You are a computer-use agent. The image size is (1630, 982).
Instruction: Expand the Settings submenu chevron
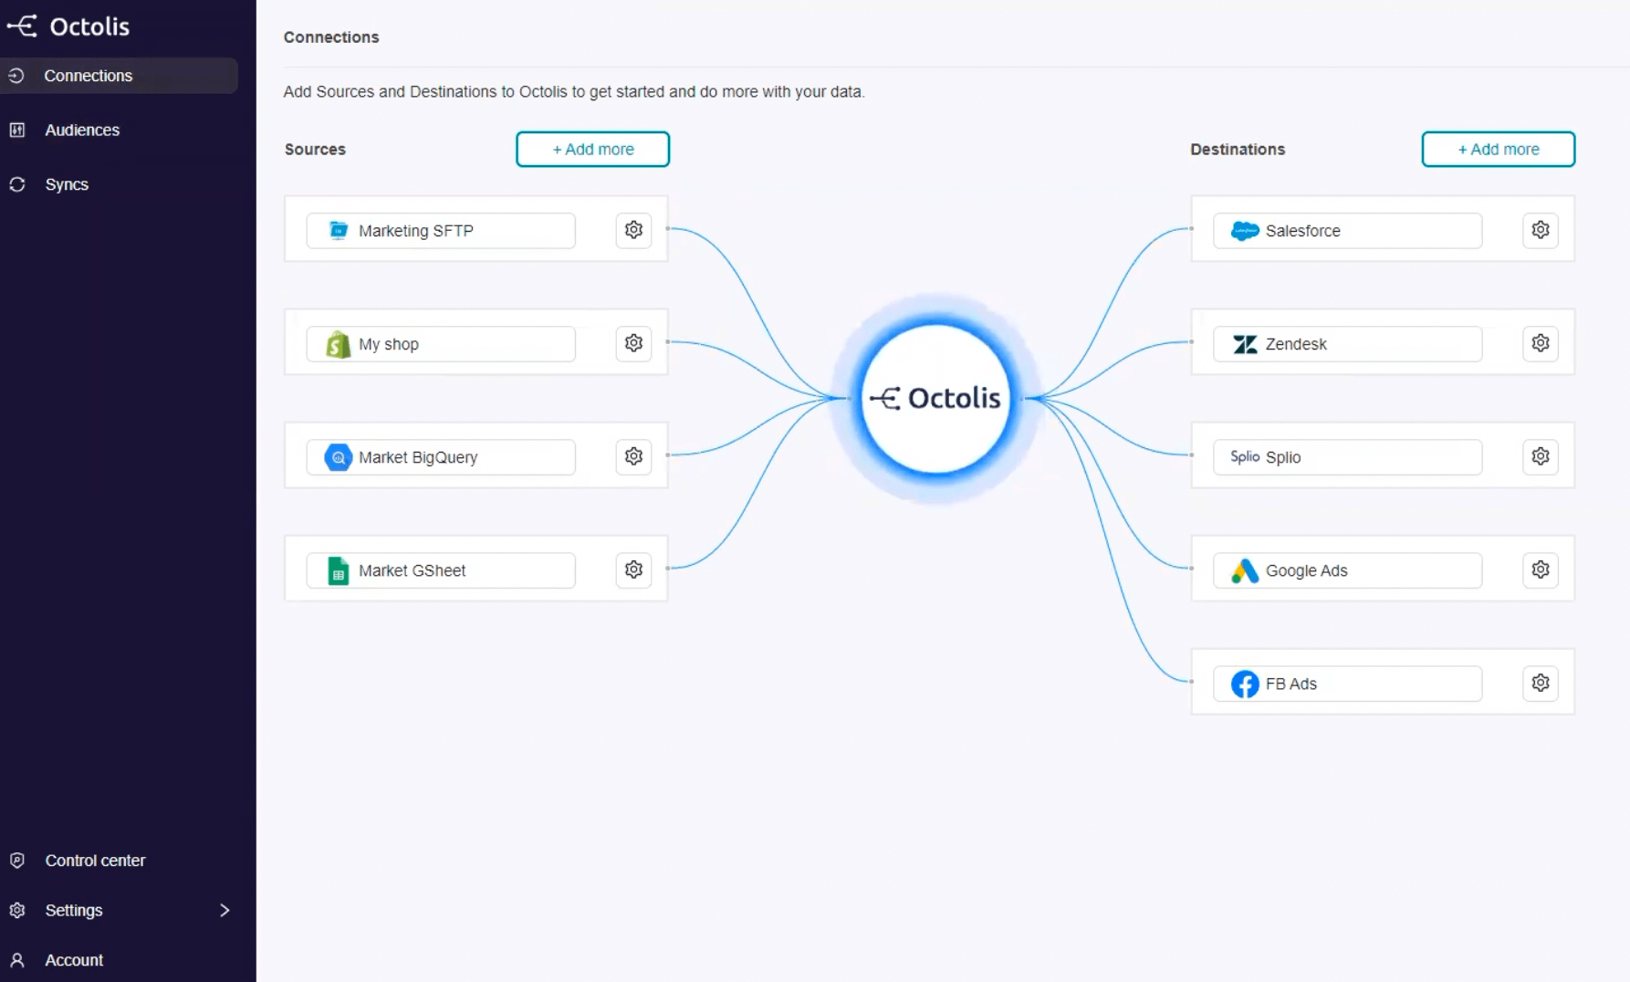[x=225, y=910]
